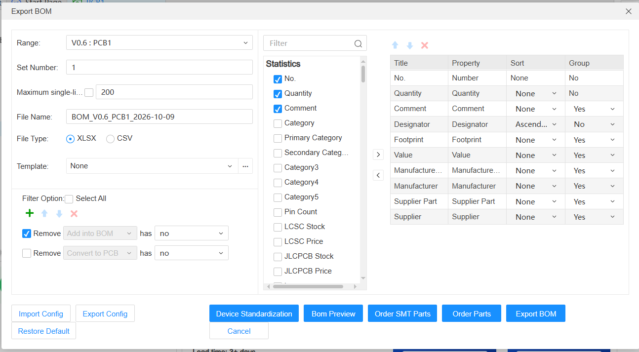Add field to table with right arrow
The height and width of the screenshot is (352, 639).
[378, 155]
